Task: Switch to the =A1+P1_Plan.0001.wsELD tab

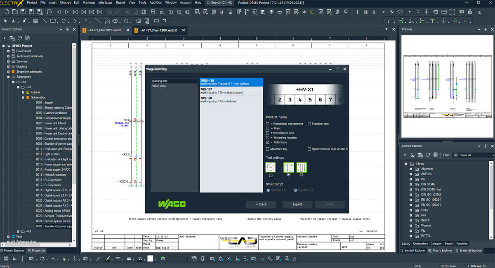Action: [106, 30]
